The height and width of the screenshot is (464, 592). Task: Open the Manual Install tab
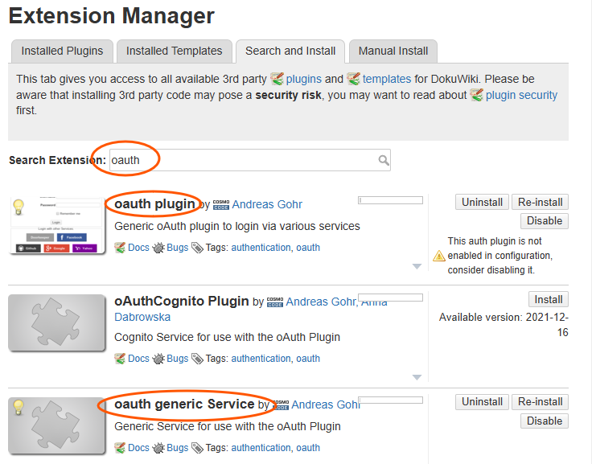[x=393, y=51]
